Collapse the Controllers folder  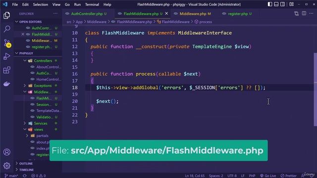43,61
